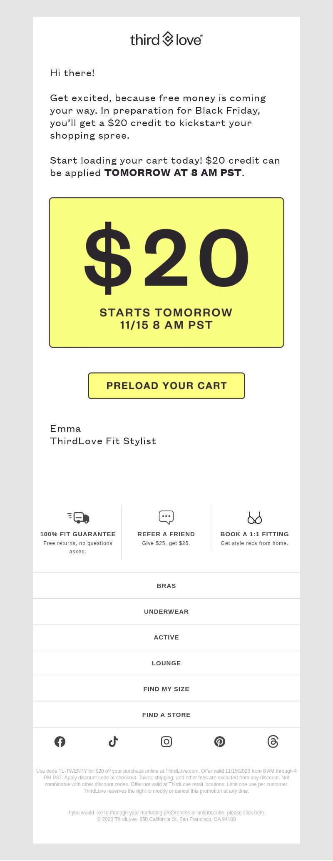Click the yellow $20 credit banner
Image resolution: width=333 pixels, height=861 pixels.
tap(166, 273)
